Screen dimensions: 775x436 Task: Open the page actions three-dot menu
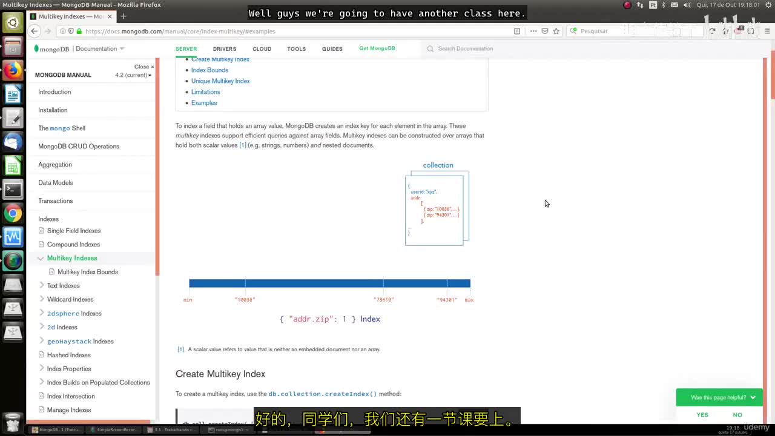tap(533, 31)
